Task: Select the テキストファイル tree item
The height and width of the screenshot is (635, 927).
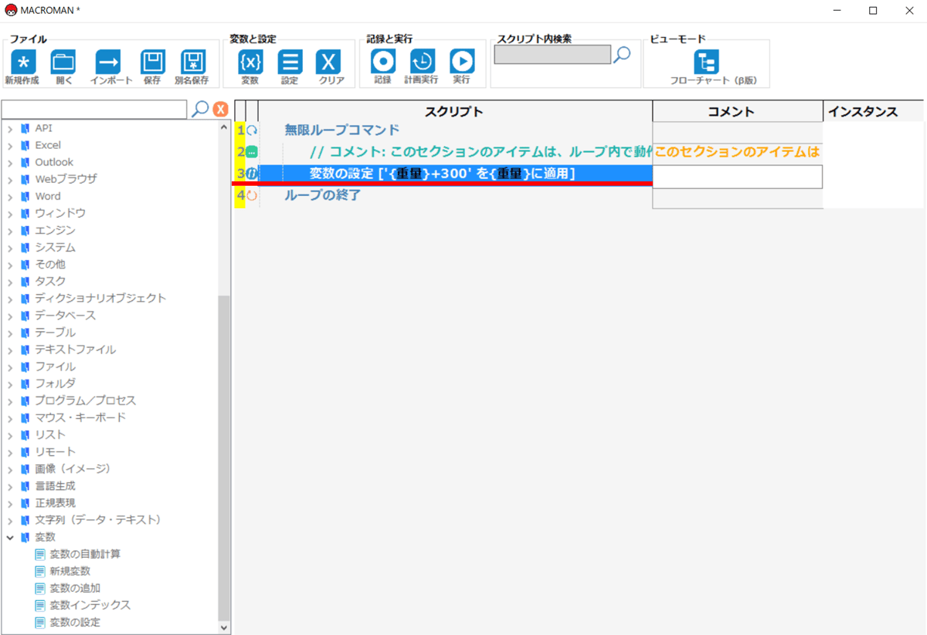Action: [75, 350]
